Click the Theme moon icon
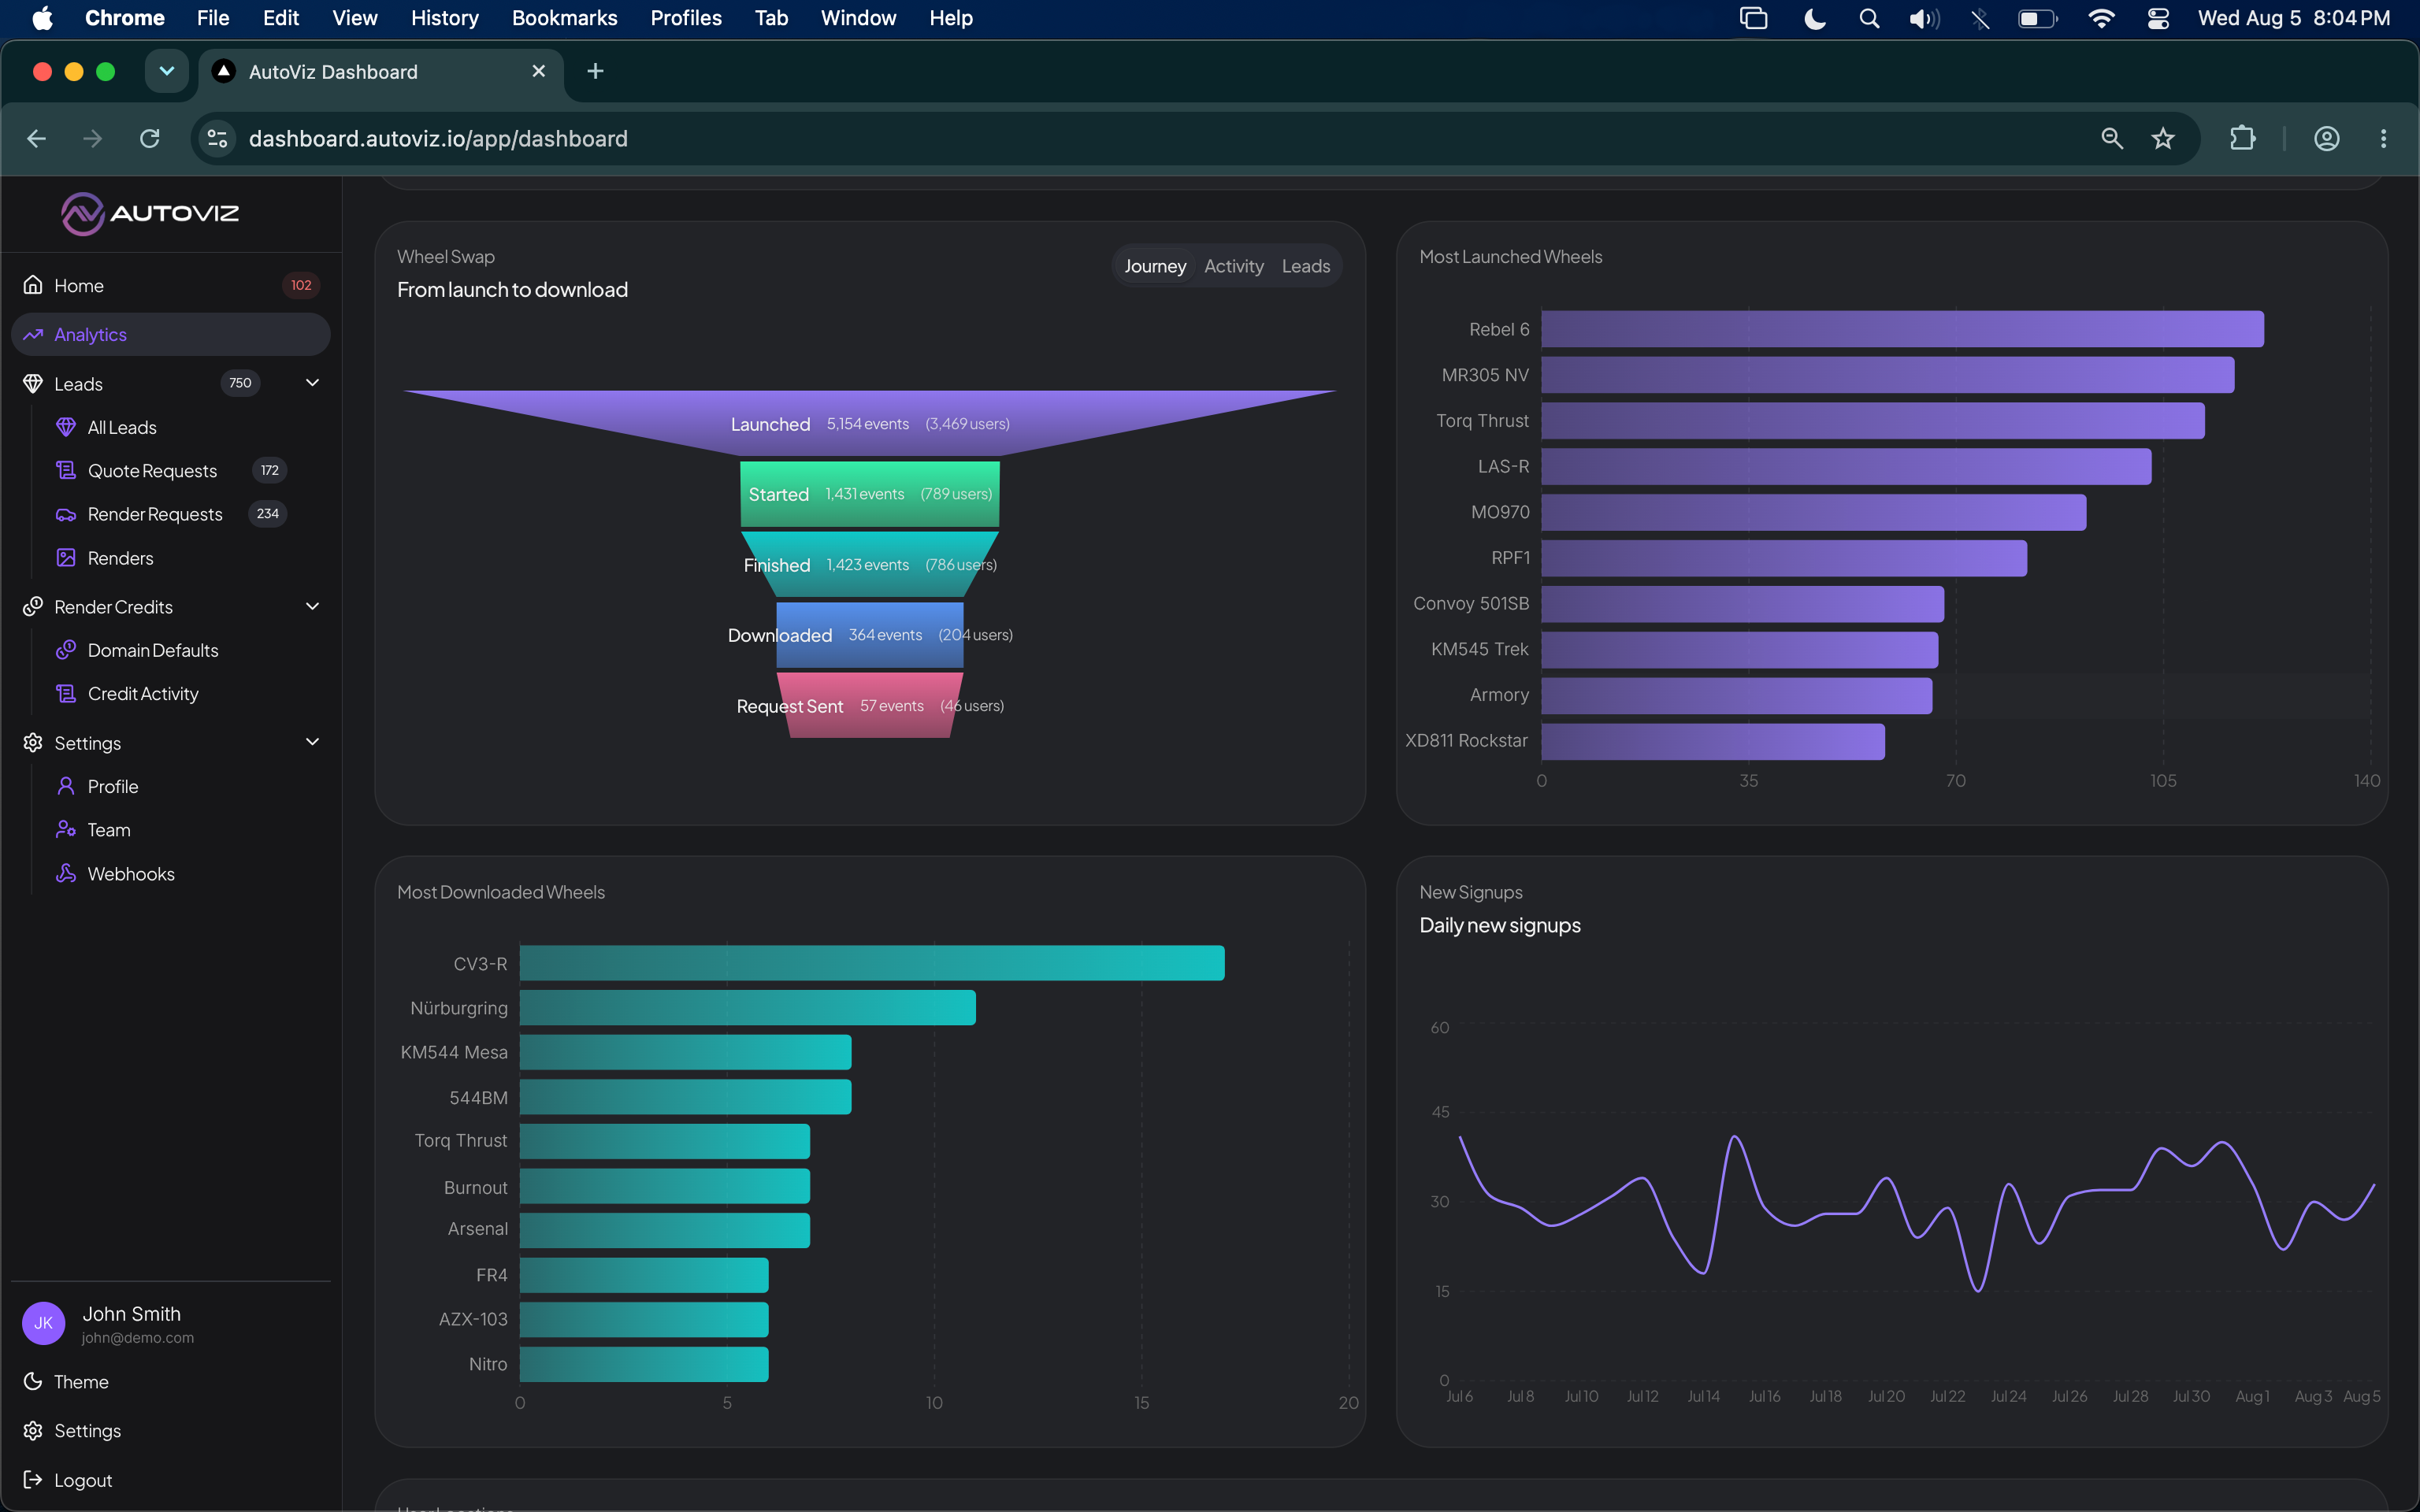Screen dimensions: 2420x1512 (33, 1381)
